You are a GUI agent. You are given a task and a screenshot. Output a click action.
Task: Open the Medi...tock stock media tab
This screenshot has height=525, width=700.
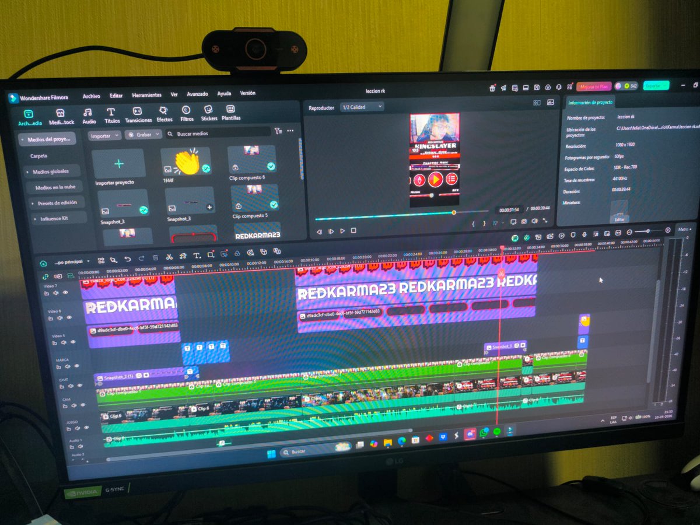point(61,117)
